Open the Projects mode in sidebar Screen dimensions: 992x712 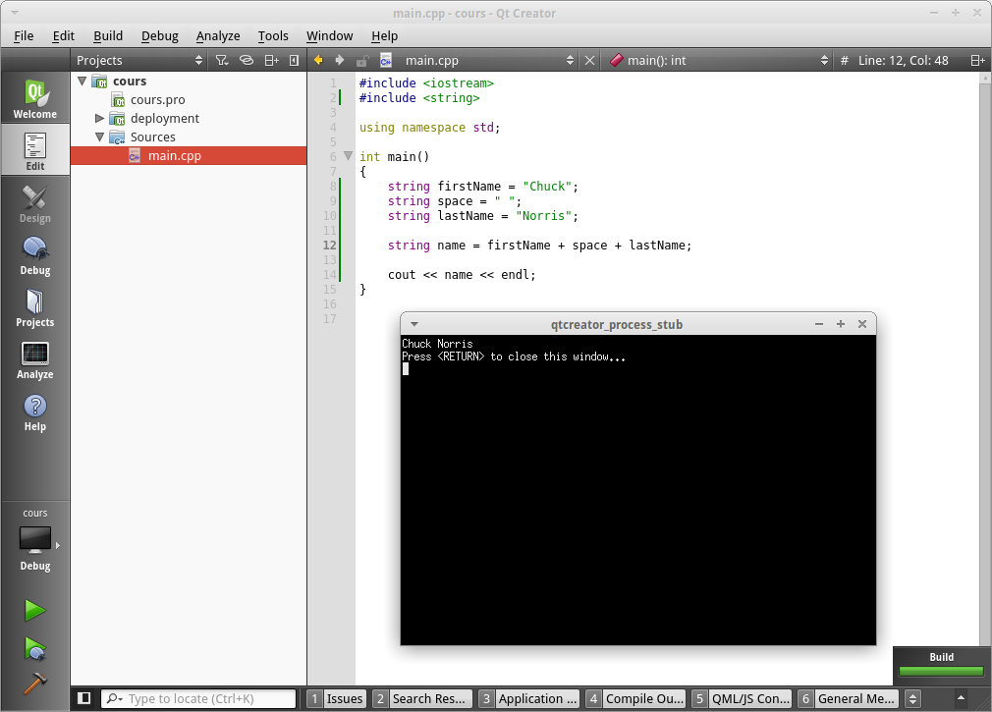click(34, 306)
